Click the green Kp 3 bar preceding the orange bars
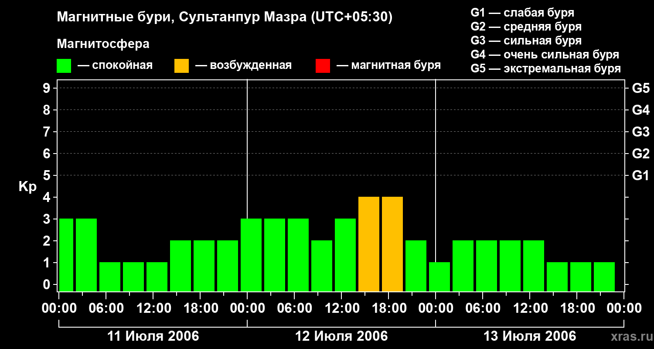The image size is (654, 349). coord(345,255)
